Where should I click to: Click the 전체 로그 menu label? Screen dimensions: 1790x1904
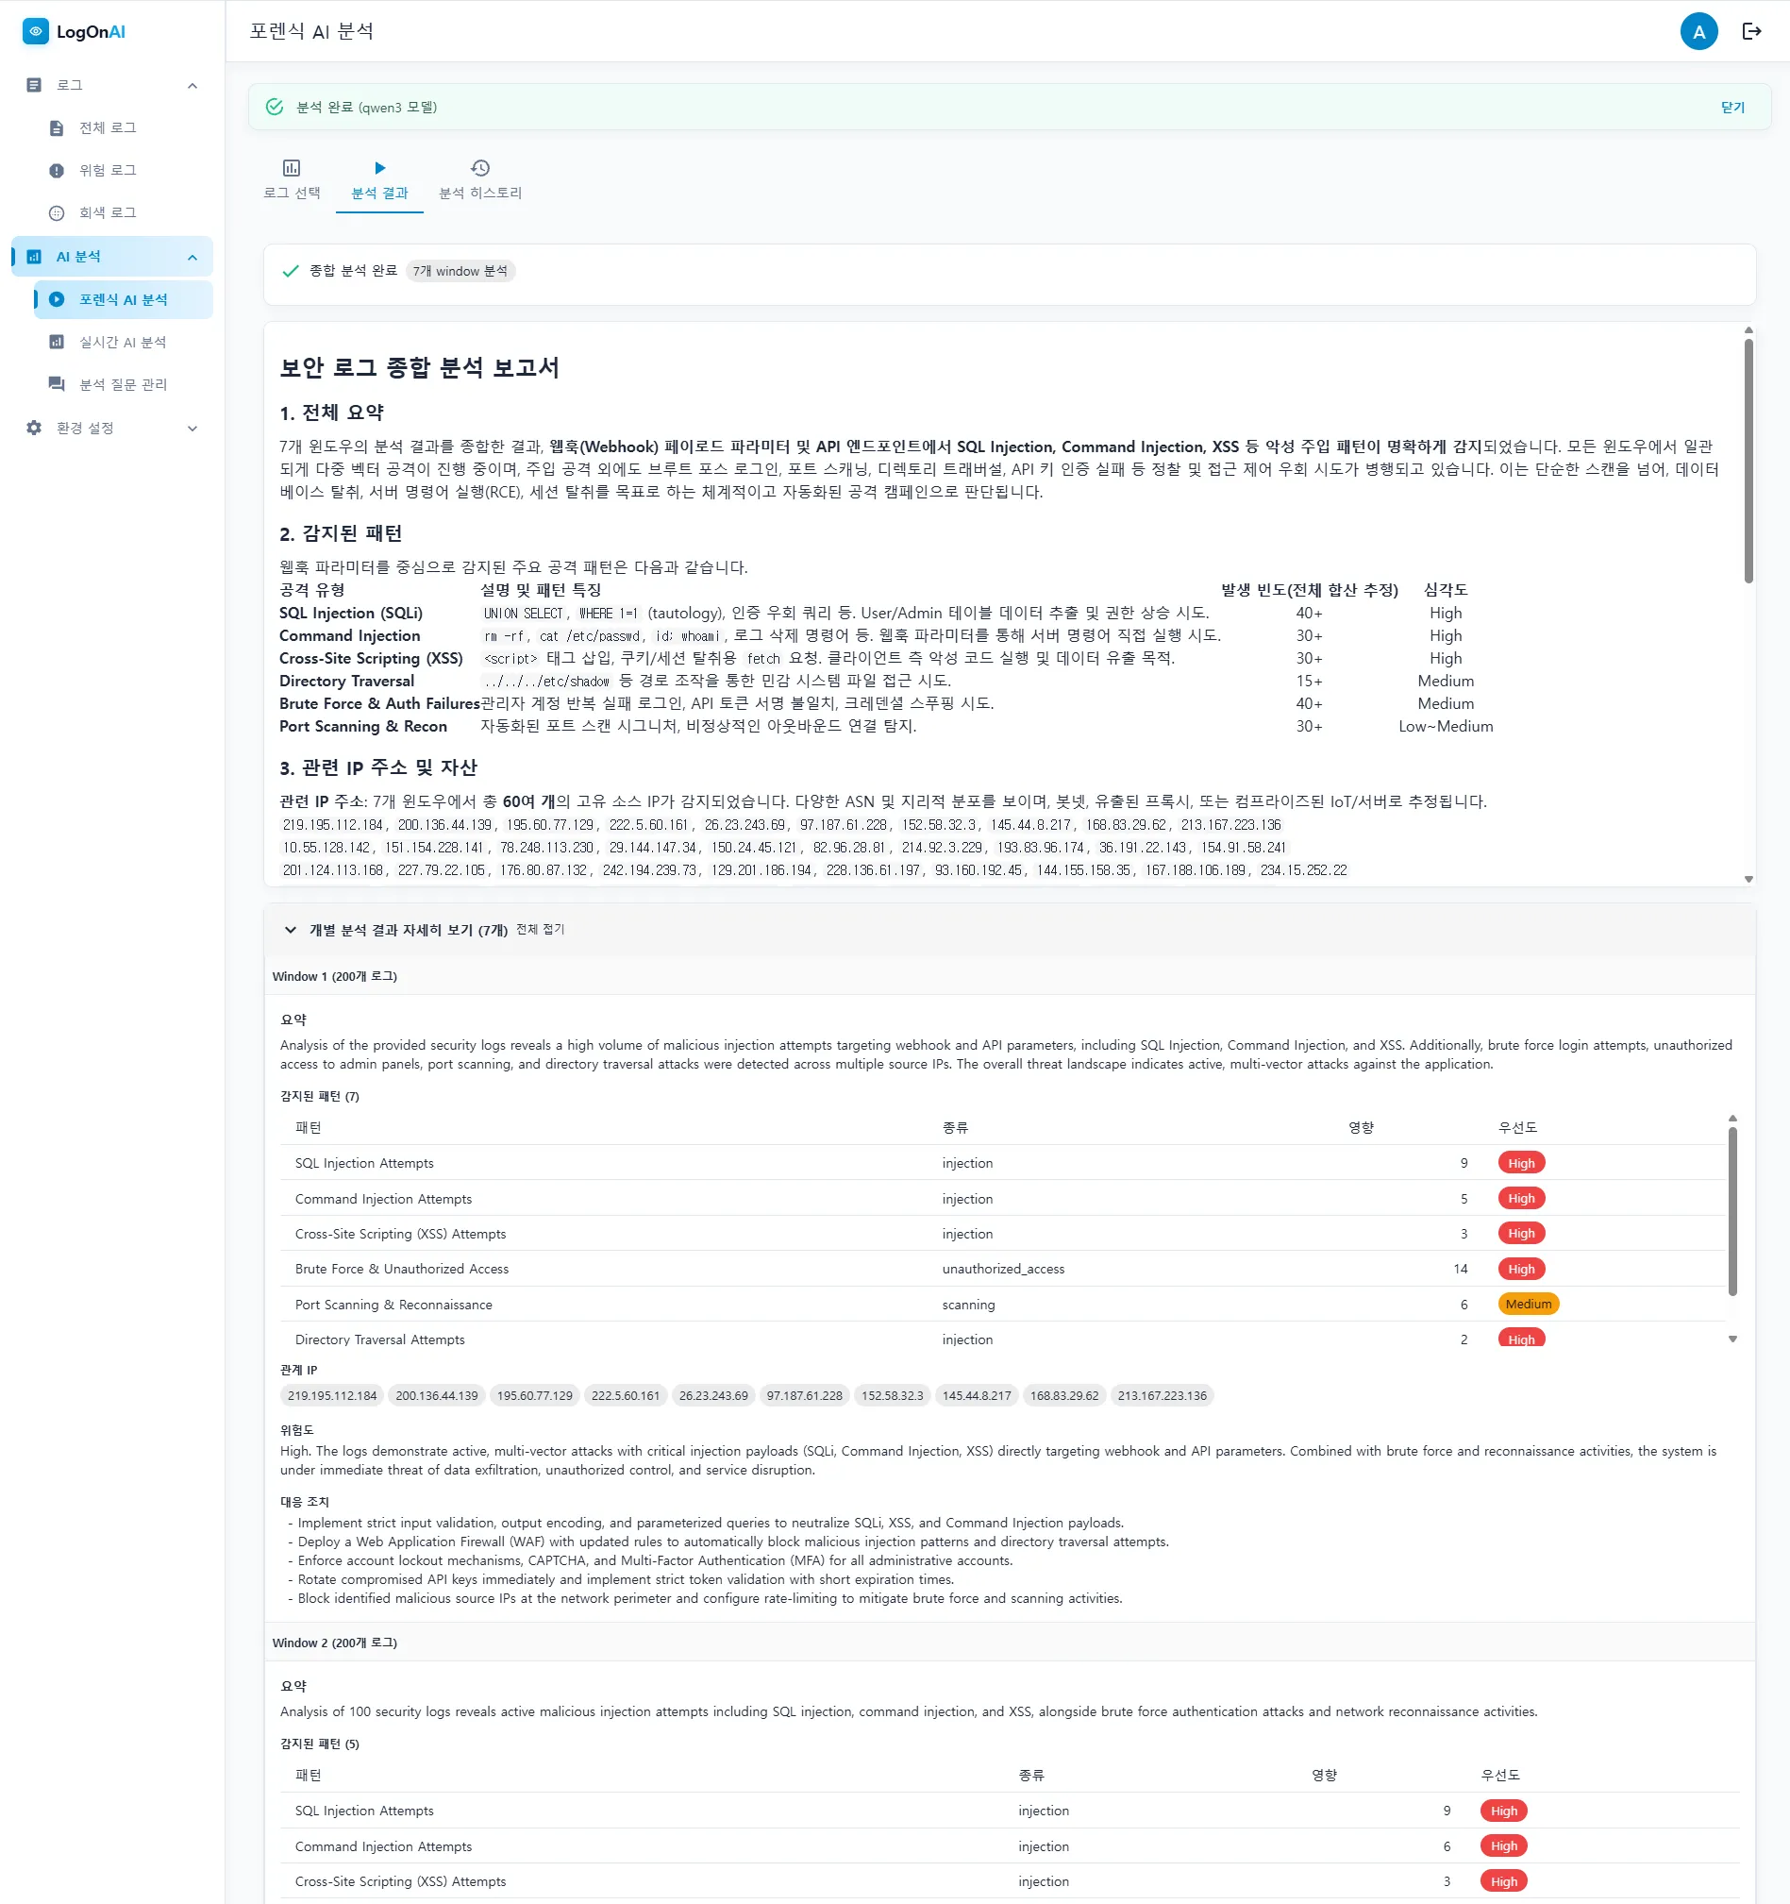(108, 128)
